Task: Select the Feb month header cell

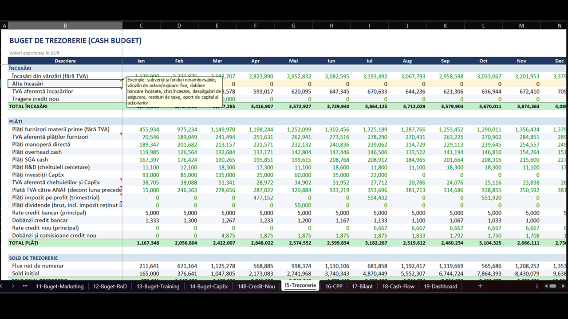Action: (x=179, y=61)
